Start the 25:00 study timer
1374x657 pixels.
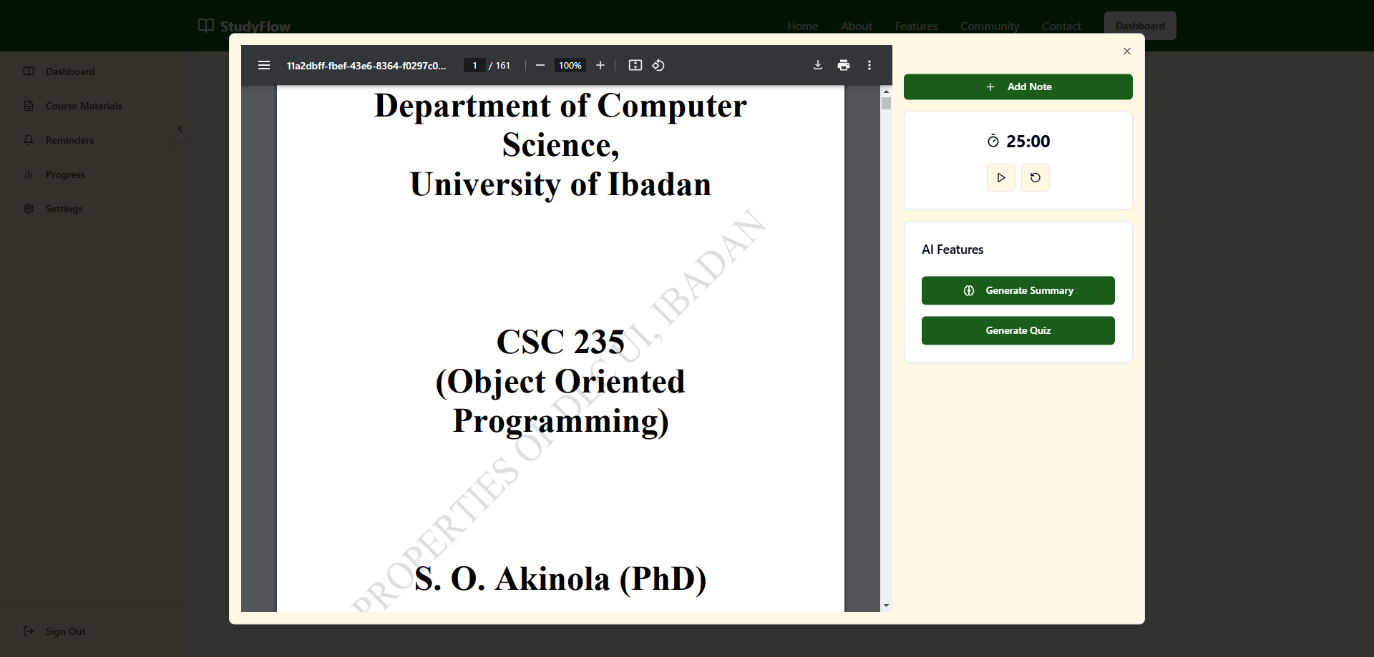[x=1001, y=177]
